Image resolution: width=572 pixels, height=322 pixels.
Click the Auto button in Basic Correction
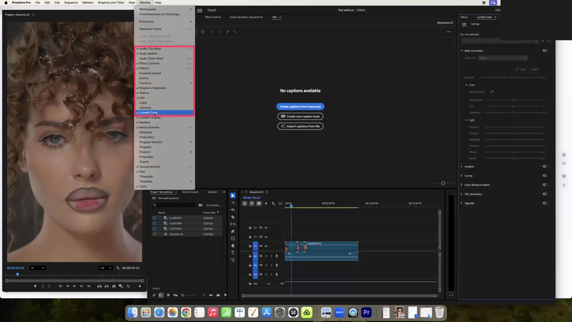521,69
